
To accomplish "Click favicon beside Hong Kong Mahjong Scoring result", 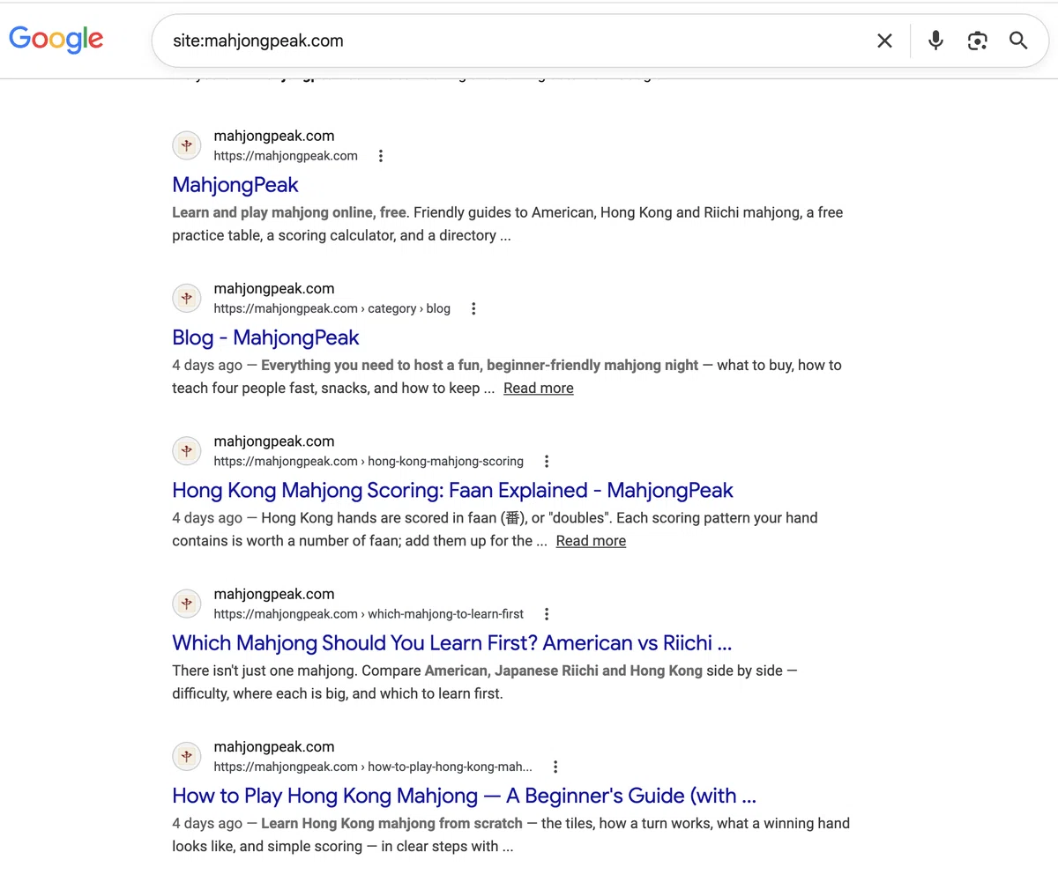I will pyautogui.click(x=186, y=450).
